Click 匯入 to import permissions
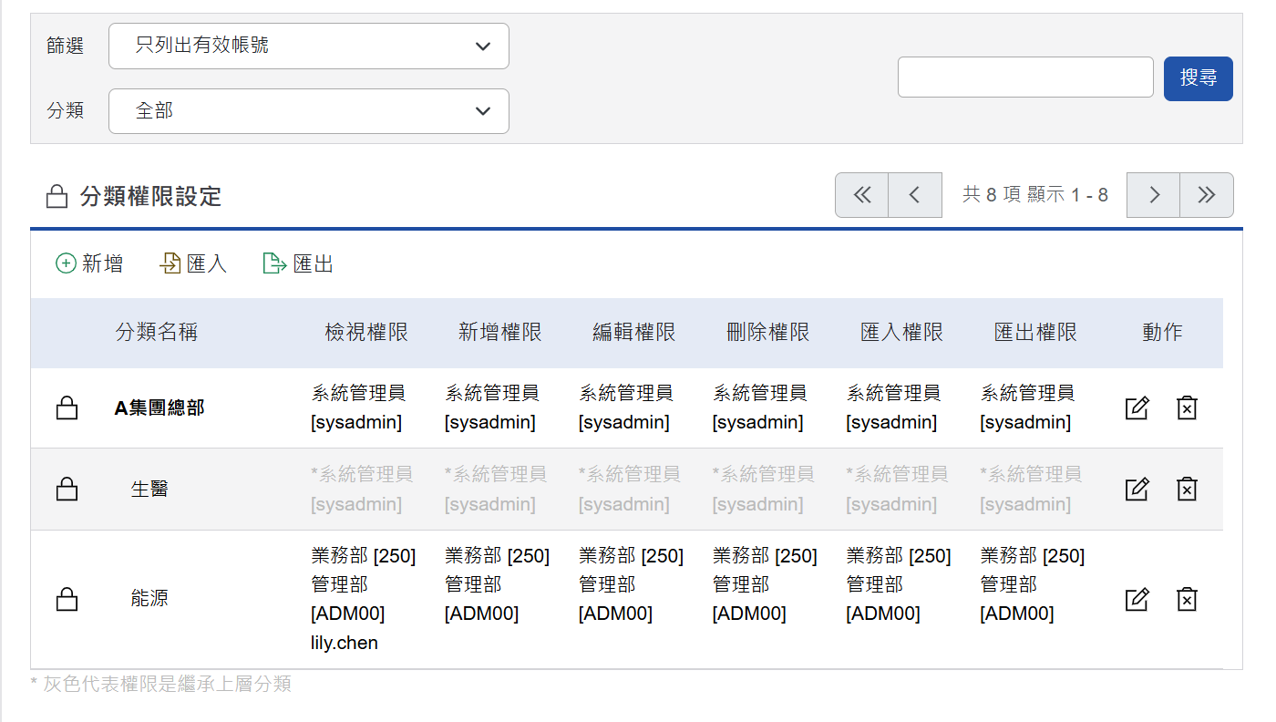The width and height of the screenshot is (1276, 722). point(193,264)
